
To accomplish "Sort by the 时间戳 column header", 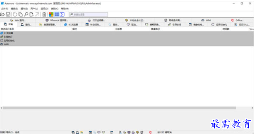I will (x=235, y=29).
